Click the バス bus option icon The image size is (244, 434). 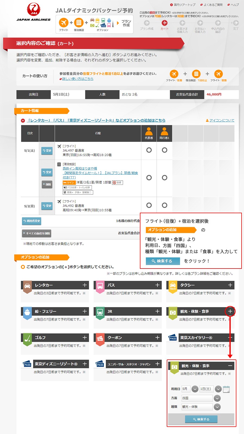pyautogui.click(x=100, y=286)
